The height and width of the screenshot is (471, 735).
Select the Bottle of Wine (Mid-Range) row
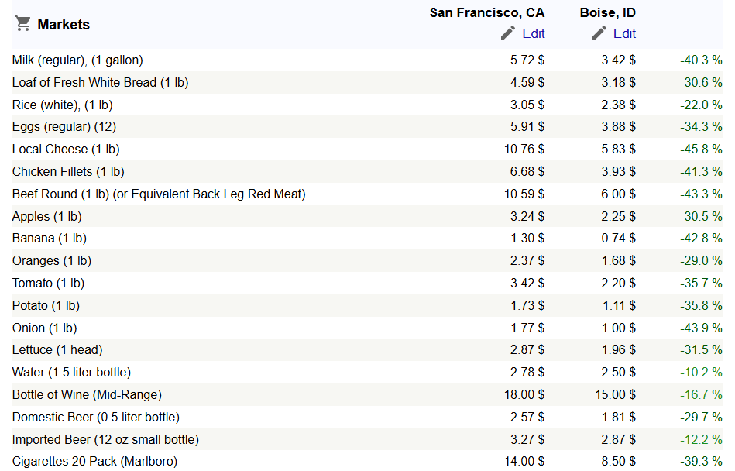[367, 394]
